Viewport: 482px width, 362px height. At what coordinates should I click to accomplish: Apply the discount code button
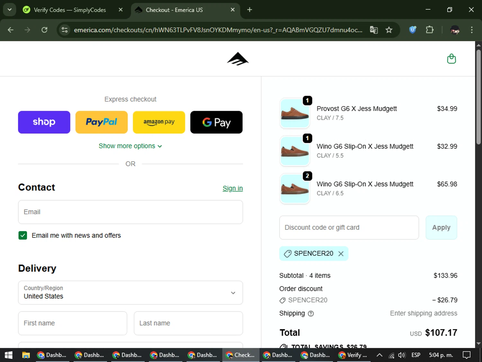(441, 227)
